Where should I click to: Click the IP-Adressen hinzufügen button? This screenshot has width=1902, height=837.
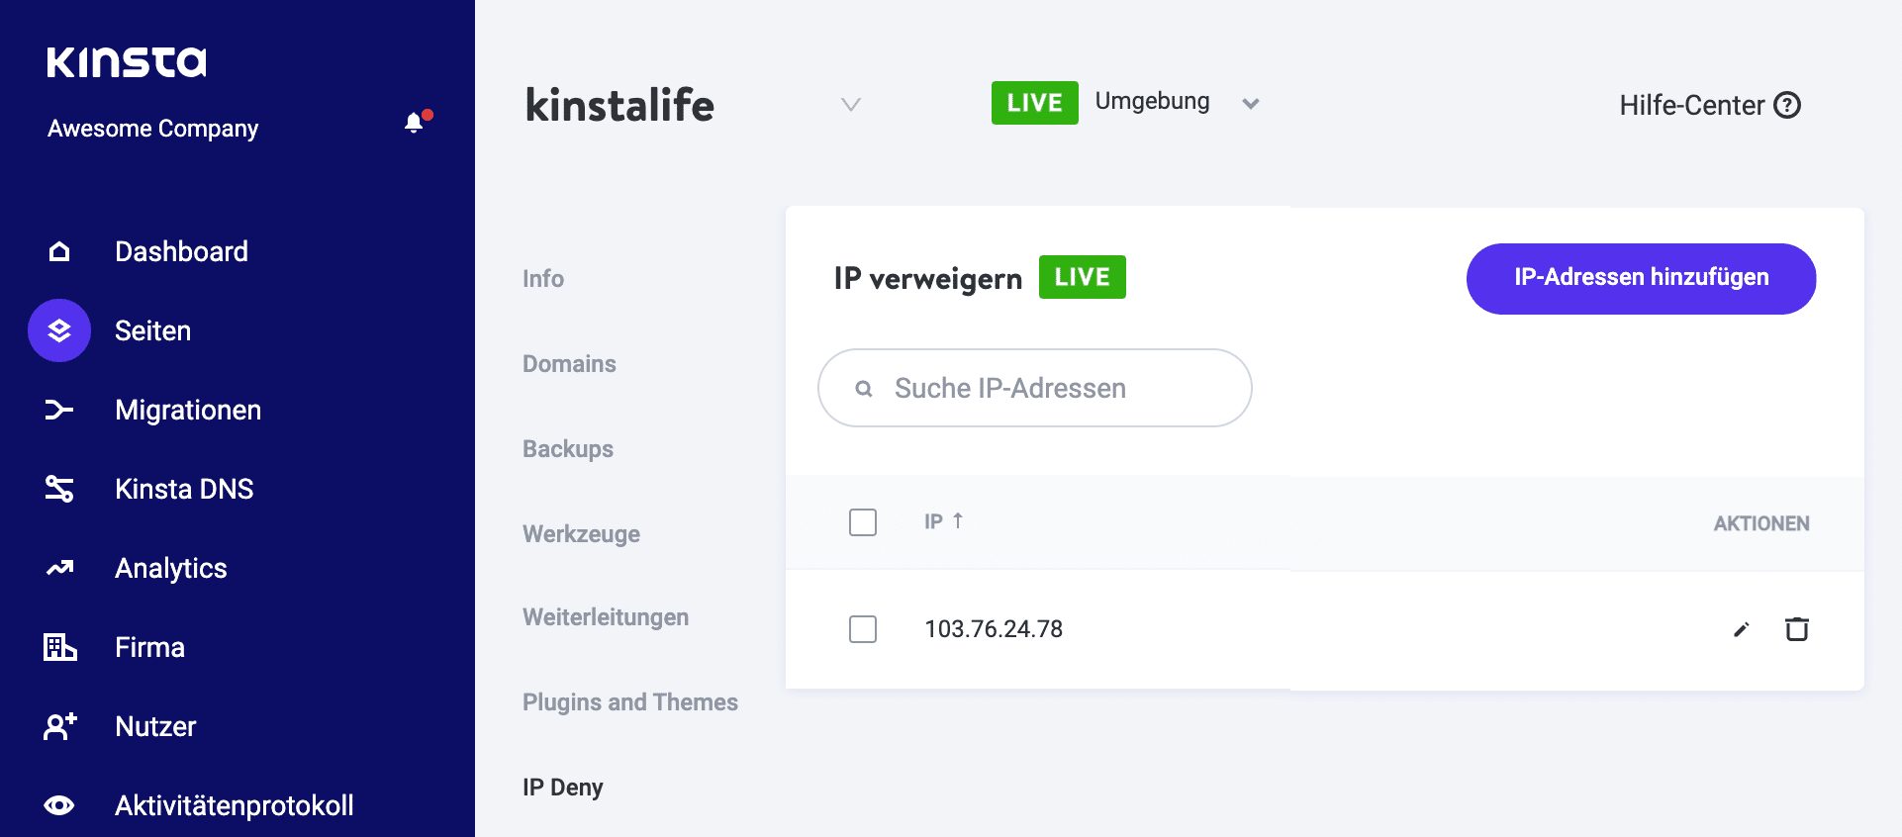click(1640, 278)
